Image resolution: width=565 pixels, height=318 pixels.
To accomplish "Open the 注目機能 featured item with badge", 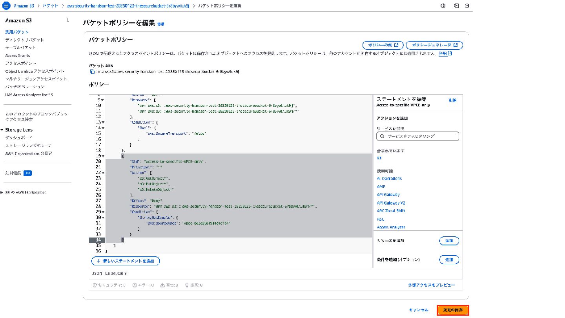I will (x=18, y=173).
